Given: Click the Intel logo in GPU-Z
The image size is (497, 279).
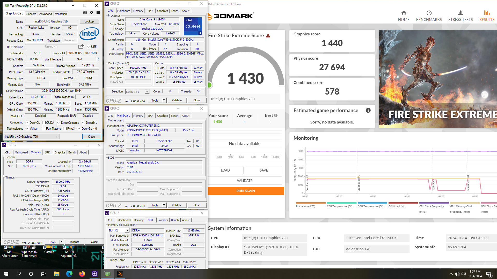Looking at the screenshot, I should coord(89,34).
